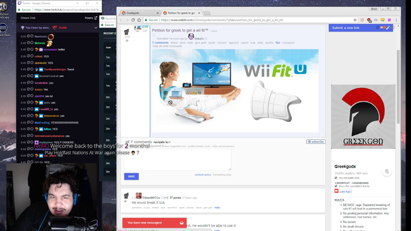Switch to the Greekgodx browser tab
The height and width of the screenshot is (231, 411).
pos(140,13)
